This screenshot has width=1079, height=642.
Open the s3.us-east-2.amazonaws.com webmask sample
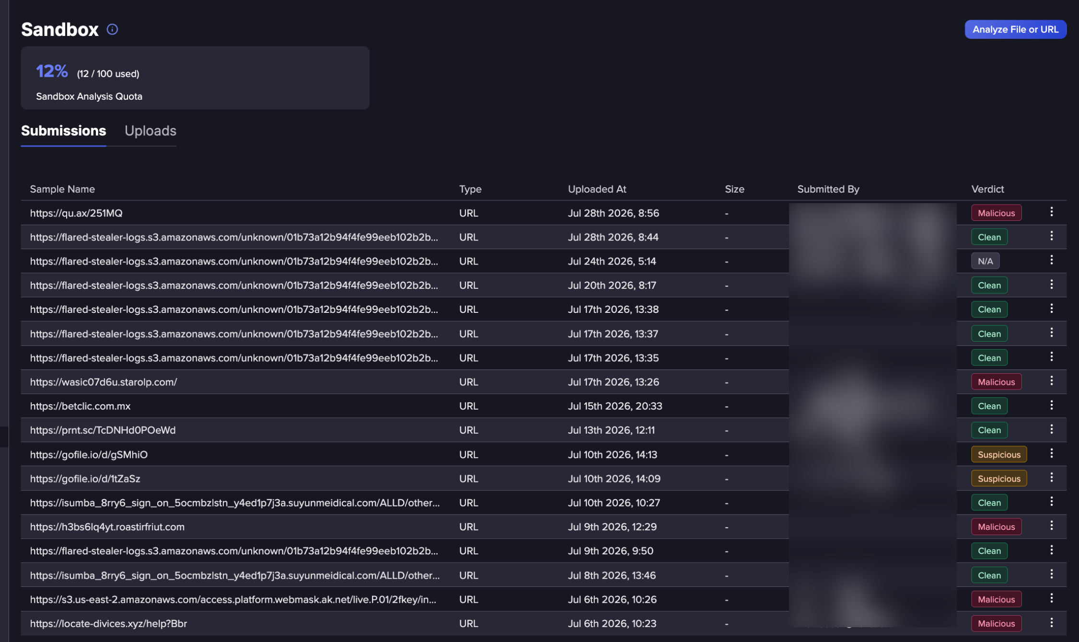tap(233, 599)
